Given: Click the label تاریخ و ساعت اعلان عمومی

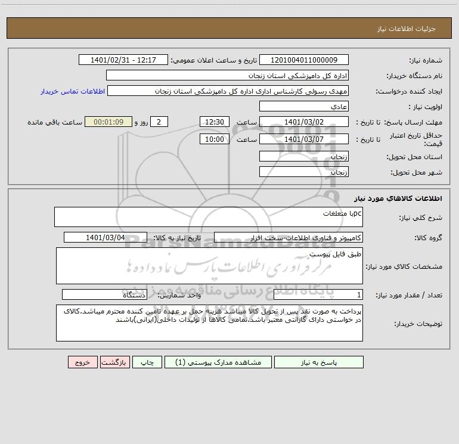Looking at the screenshot, I should click(x=214, y=61).
